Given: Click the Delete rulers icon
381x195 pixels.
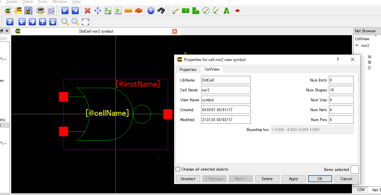Looking at the screenshot, I should click(139, 11).
